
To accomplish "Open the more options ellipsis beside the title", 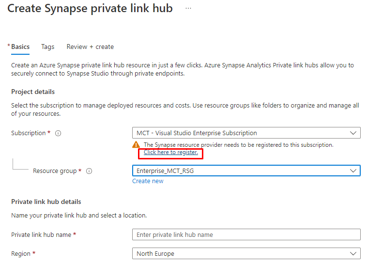I will click(x=188, y=9).
